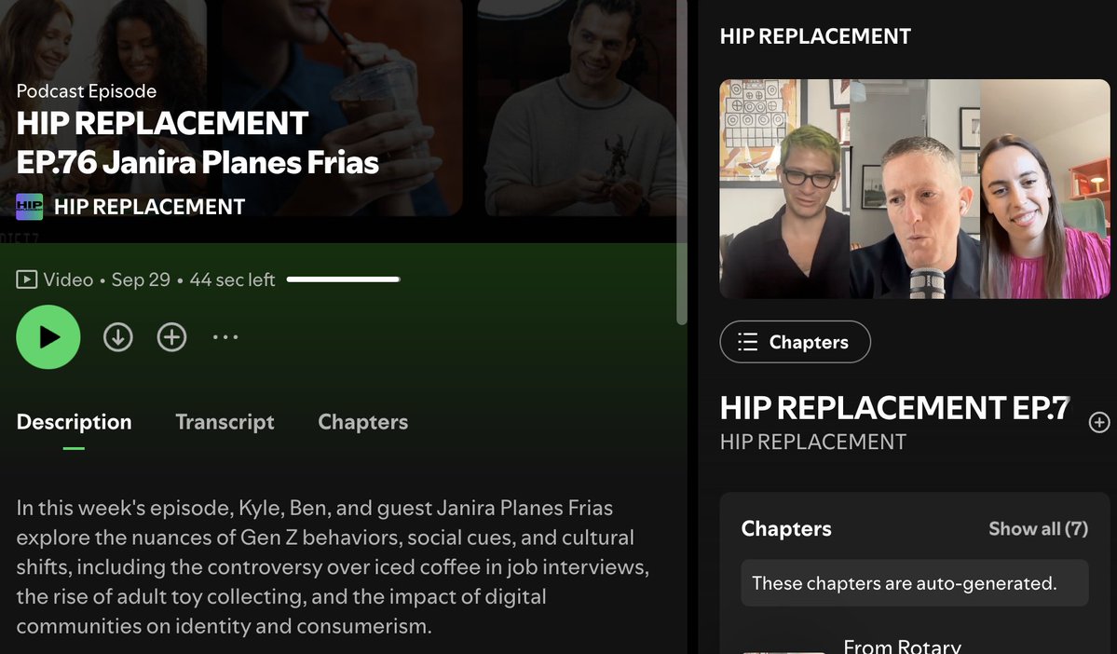Download the episode
Screen dimensions: 1117x654
(x=118, y=337)
